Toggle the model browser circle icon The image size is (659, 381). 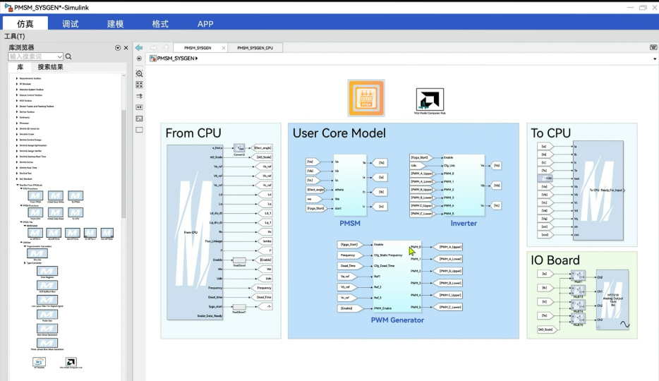tap(139, 59)
